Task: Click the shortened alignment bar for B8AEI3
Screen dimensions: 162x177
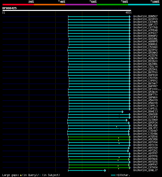Action: pos(96,112)
